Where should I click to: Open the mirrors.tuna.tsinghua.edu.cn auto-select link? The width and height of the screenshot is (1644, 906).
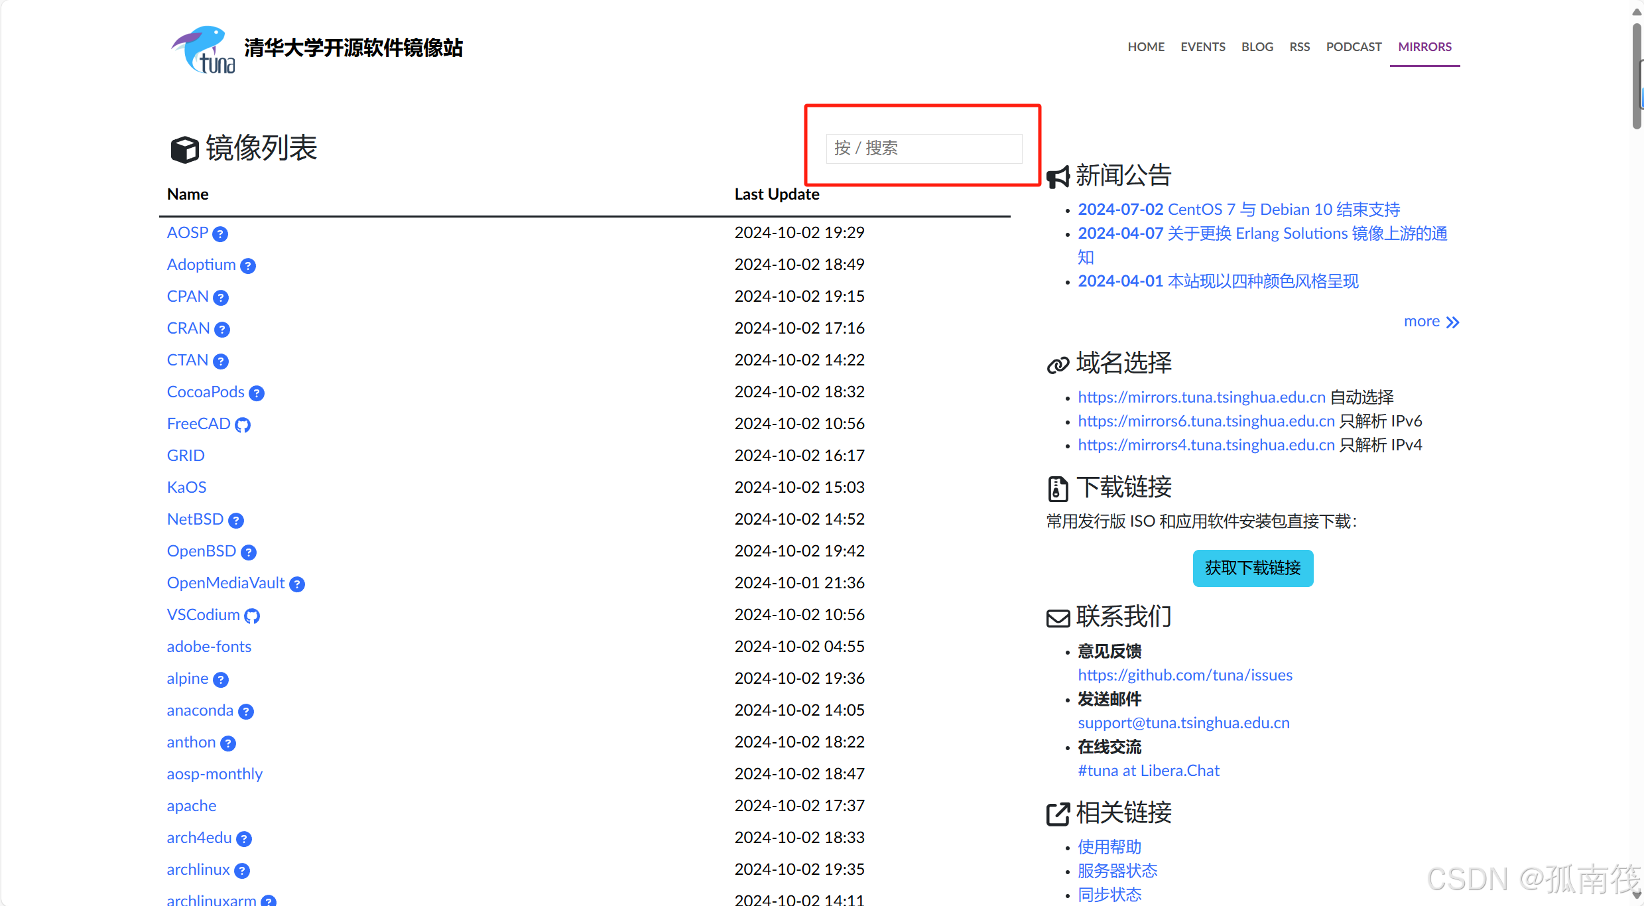1201,397
